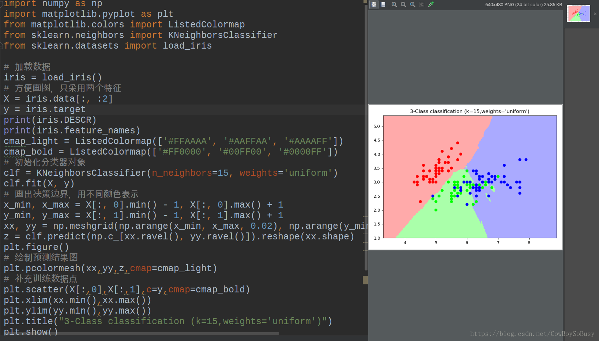The height and width of the screenshot is (341, 599).
Task: Click the x_min, x_max assignment line
Action: coord(143,205)
